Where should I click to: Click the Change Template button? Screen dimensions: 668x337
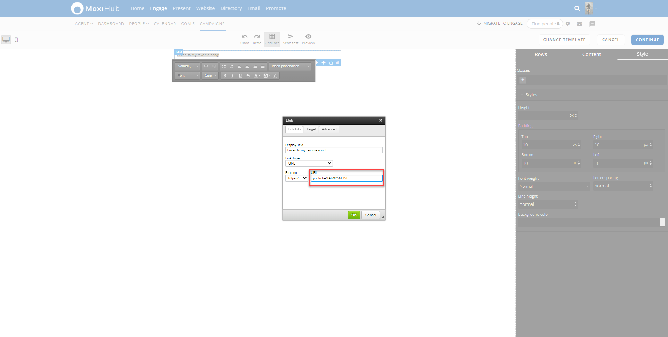coord(564,40)
